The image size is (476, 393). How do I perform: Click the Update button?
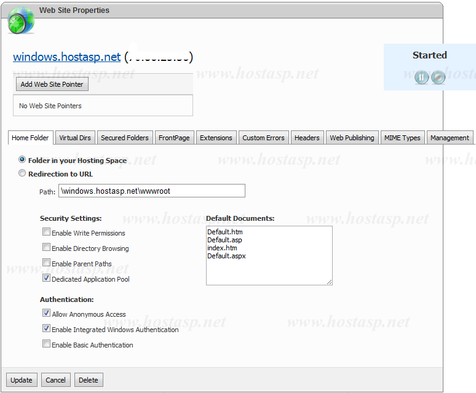pyautogui.click(x=22, y=380)
